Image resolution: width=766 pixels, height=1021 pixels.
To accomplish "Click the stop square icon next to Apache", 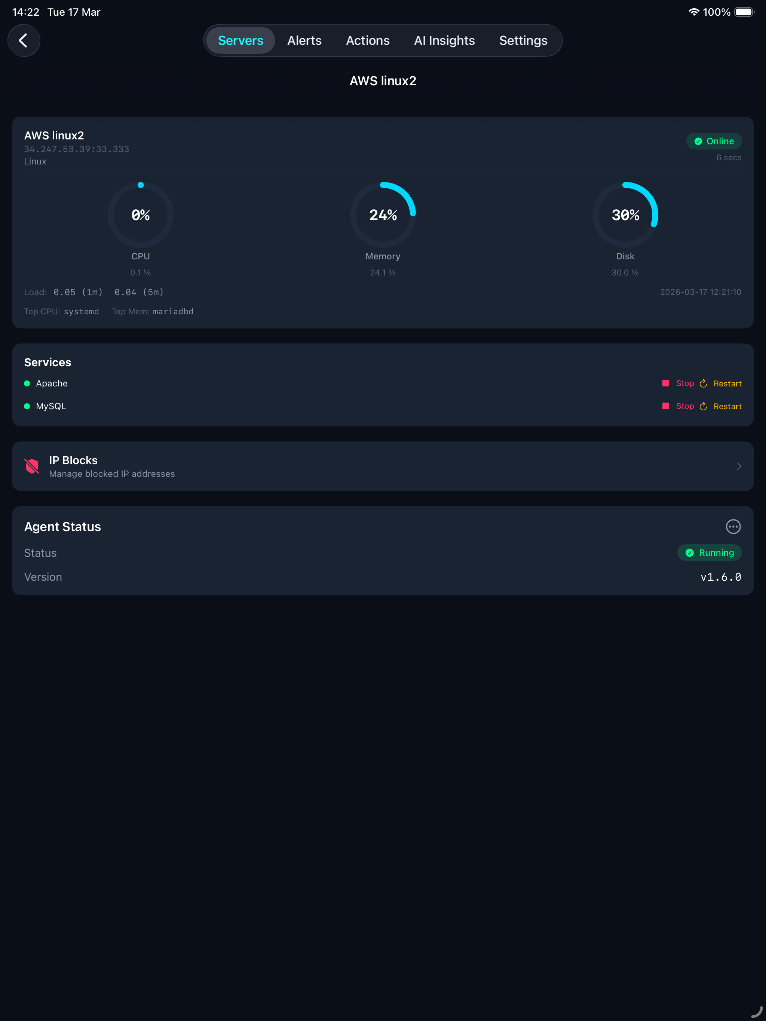I will [666, 383].
